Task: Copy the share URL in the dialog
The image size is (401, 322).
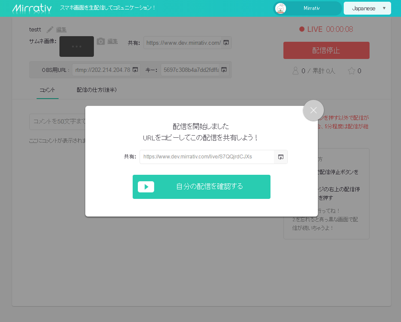Action: click(x=280, y=157)
